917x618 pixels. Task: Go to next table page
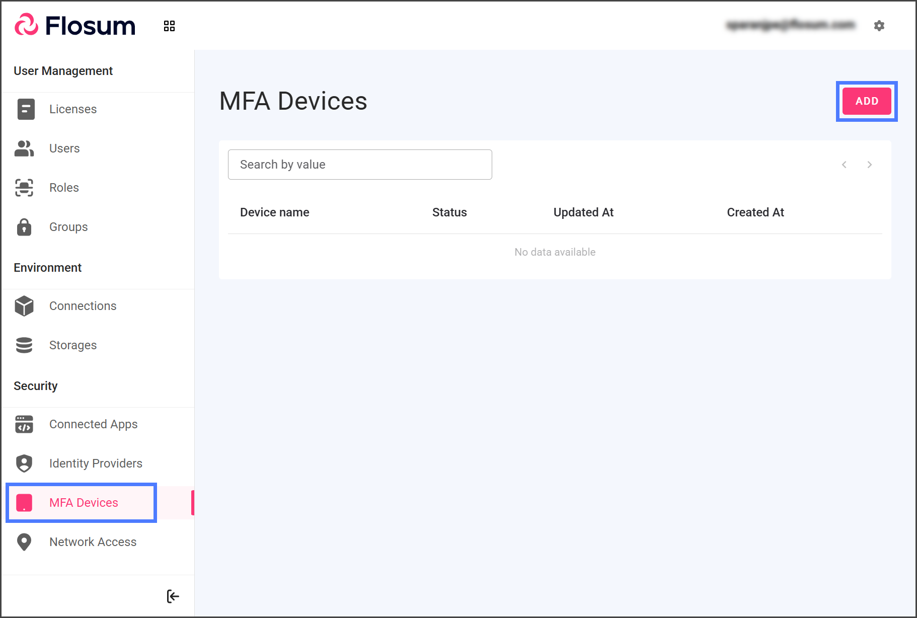pyautogui.click(x=869, y=165)
